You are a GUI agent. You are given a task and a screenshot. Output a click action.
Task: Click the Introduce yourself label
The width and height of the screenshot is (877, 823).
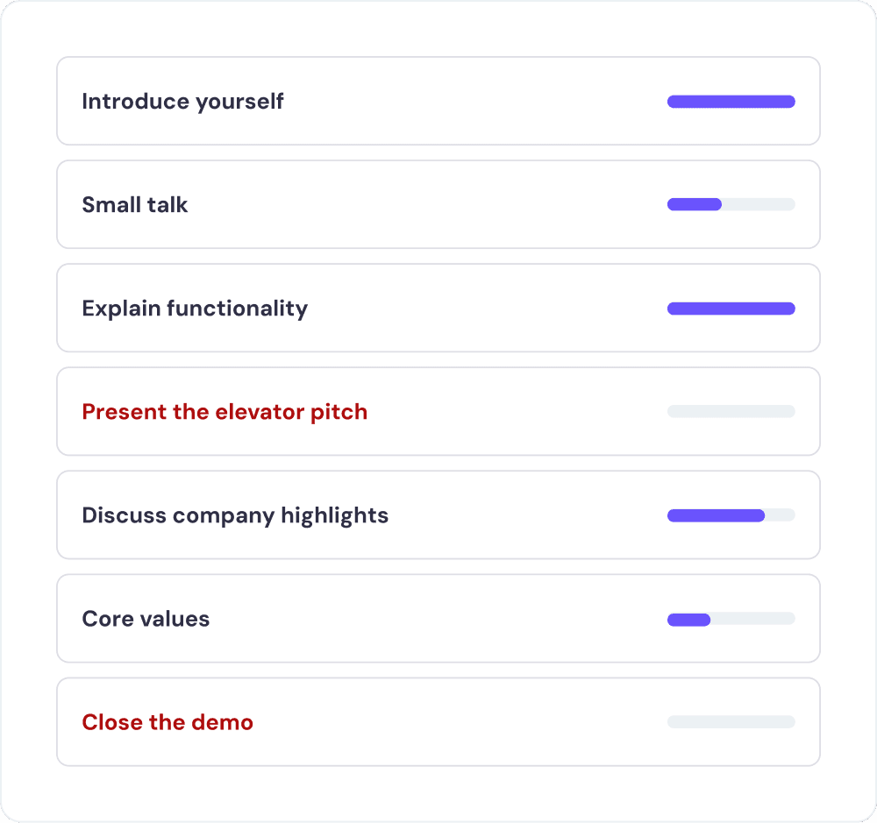tap(182, 101)
